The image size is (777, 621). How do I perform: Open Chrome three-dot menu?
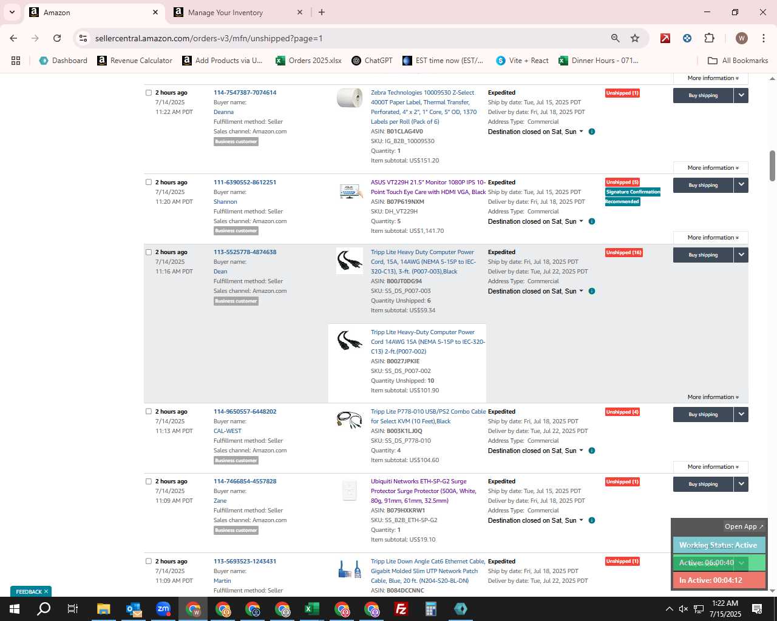pyautogui.click(x=762, y=38)
